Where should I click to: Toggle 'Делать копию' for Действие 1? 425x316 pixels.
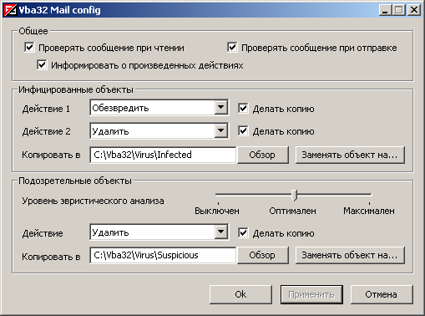[x=243, y=109]
